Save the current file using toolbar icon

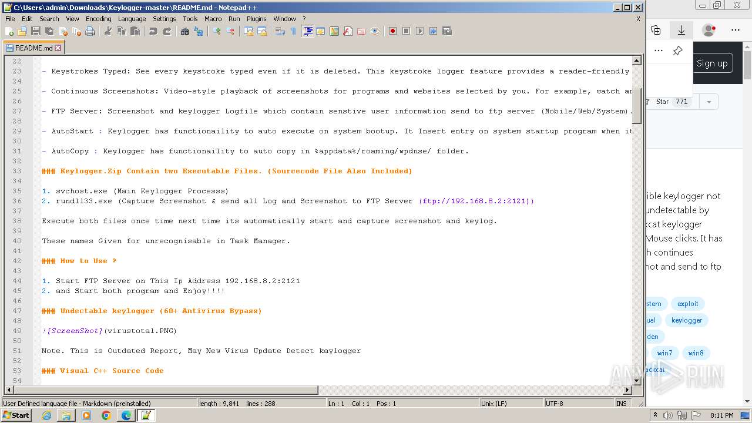(x=36, y=31)
